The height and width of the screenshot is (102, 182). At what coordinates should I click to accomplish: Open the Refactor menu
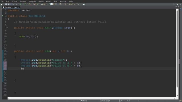pos(23,1)
